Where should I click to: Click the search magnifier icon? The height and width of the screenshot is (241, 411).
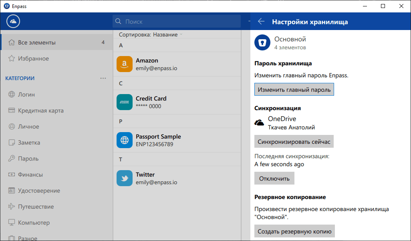118,21
